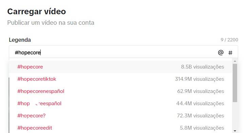Click the Carregar vídeo heading
The image size is (248, 133).
click(x=37, y=12)
